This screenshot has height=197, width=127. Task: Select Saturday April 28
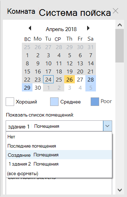[x=91, y=79]
